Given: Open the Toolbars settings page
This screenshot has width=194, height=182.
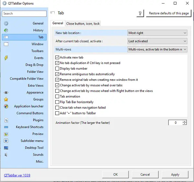Looking at the screenshot, I should 24,51.
